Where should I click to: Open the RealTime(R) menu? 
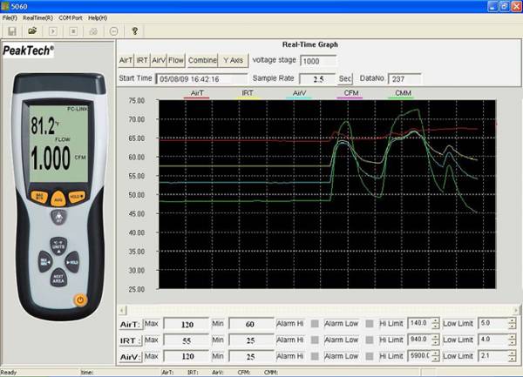tap(37, 17)
